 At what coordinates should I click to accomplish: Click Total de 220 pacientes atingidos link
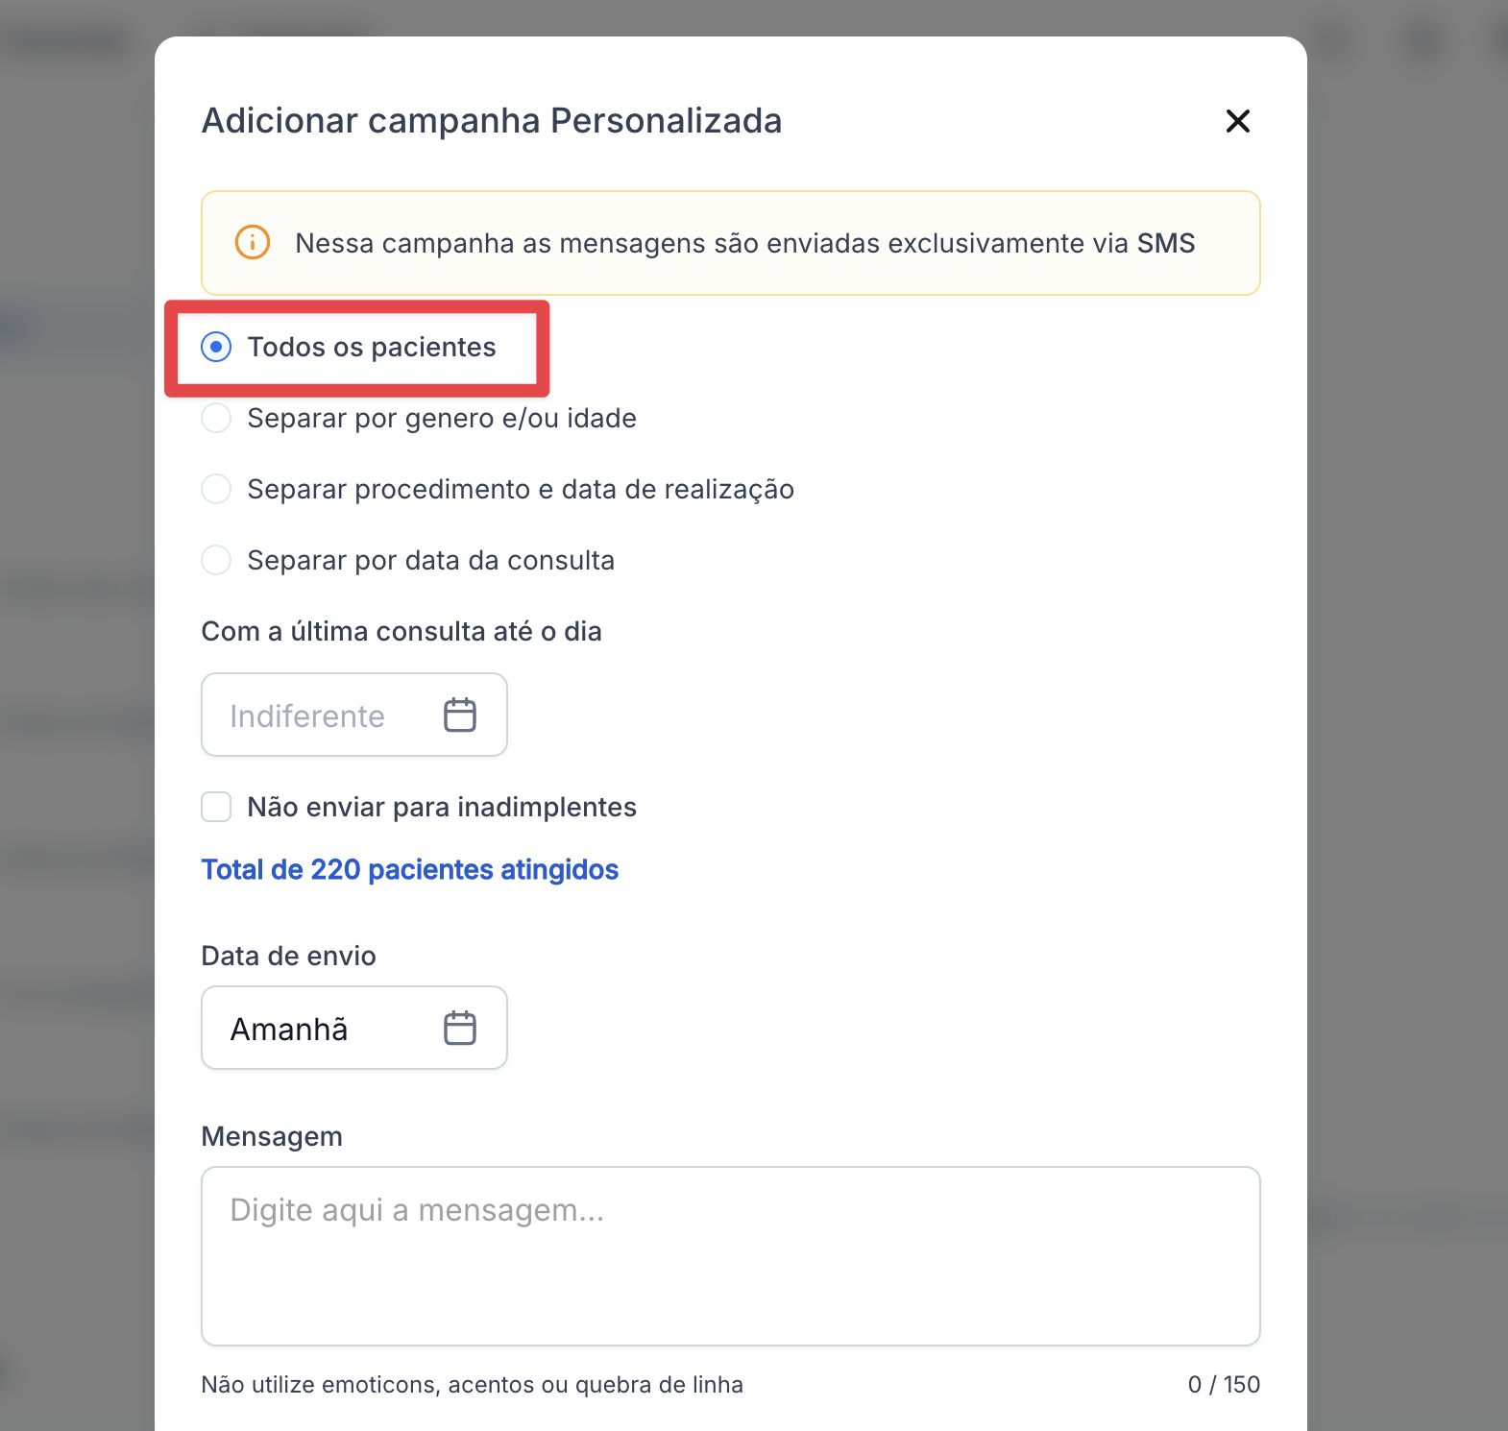click(409, 869)
